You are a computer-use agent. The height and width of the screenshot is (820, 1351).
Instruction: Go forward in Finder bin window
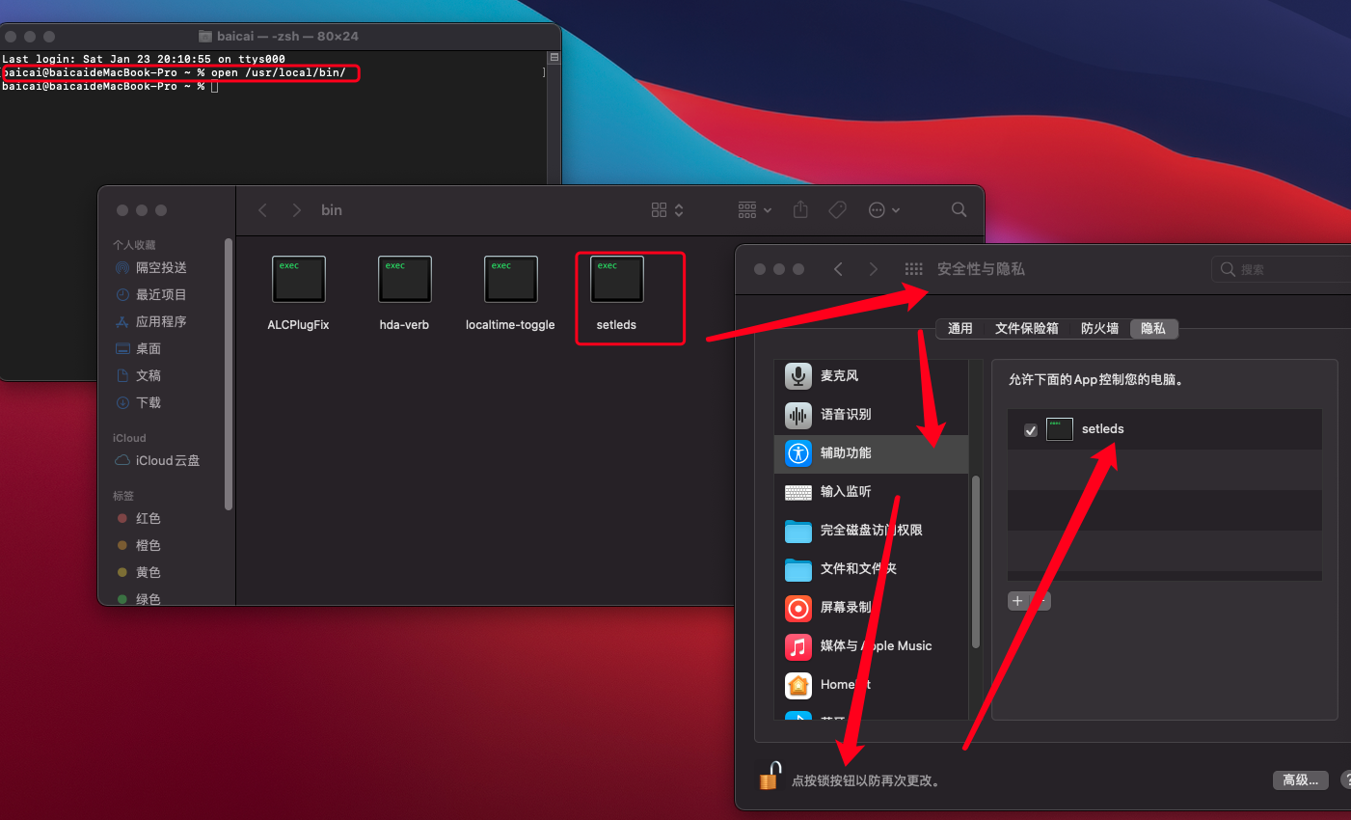(x=296, y=210)
